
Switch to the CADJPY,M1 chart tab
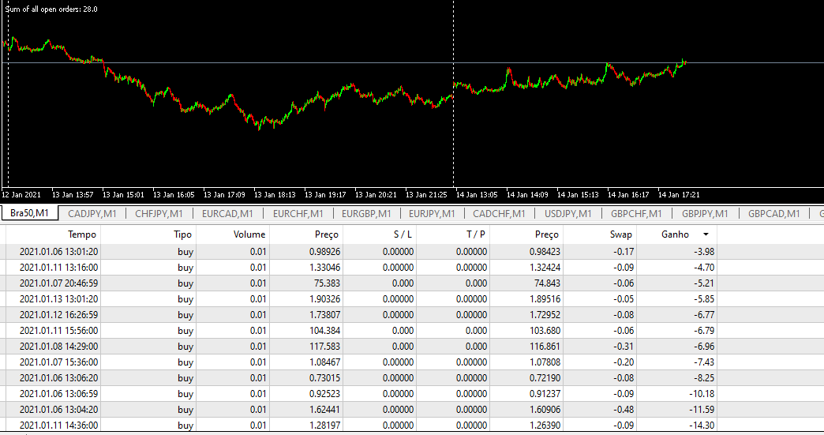click(92, 213)
